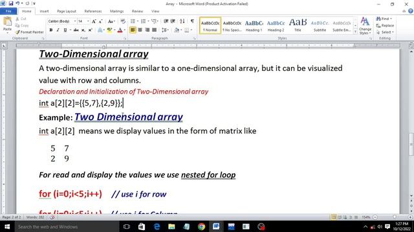Expand the Bullets list dropdown
Screen dimensions: 414x232
point(138,21)
